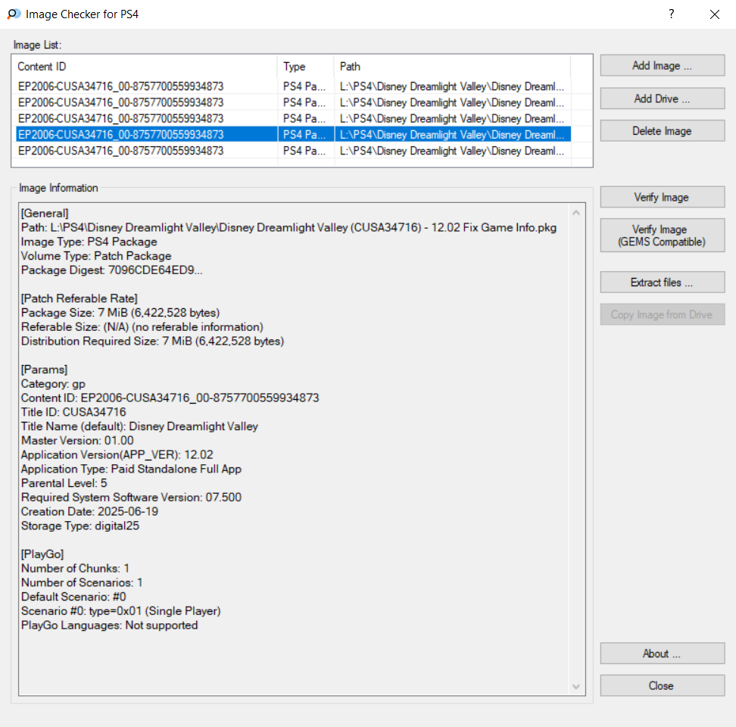
Task: Open the Extract files dialog
Action: pyautogui.click(x=662, y=282)
